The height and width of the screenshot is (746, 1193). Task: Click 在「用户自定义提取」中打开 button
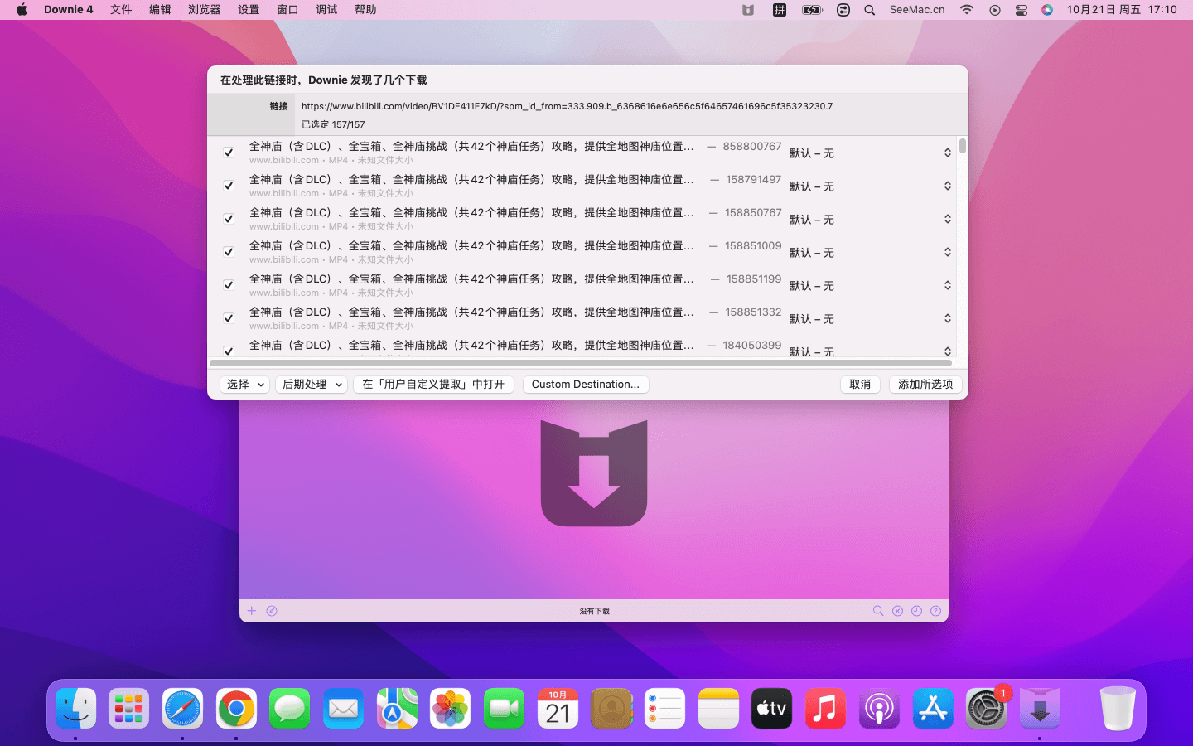[x=434, y=385]
